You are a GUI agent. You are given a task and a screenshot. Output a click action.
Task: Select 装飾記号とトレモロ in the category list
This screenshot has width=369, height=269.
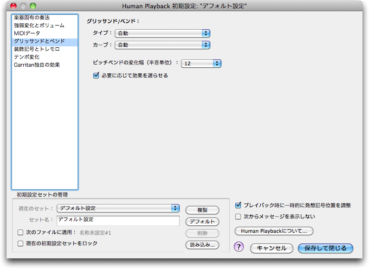point(45,49)
